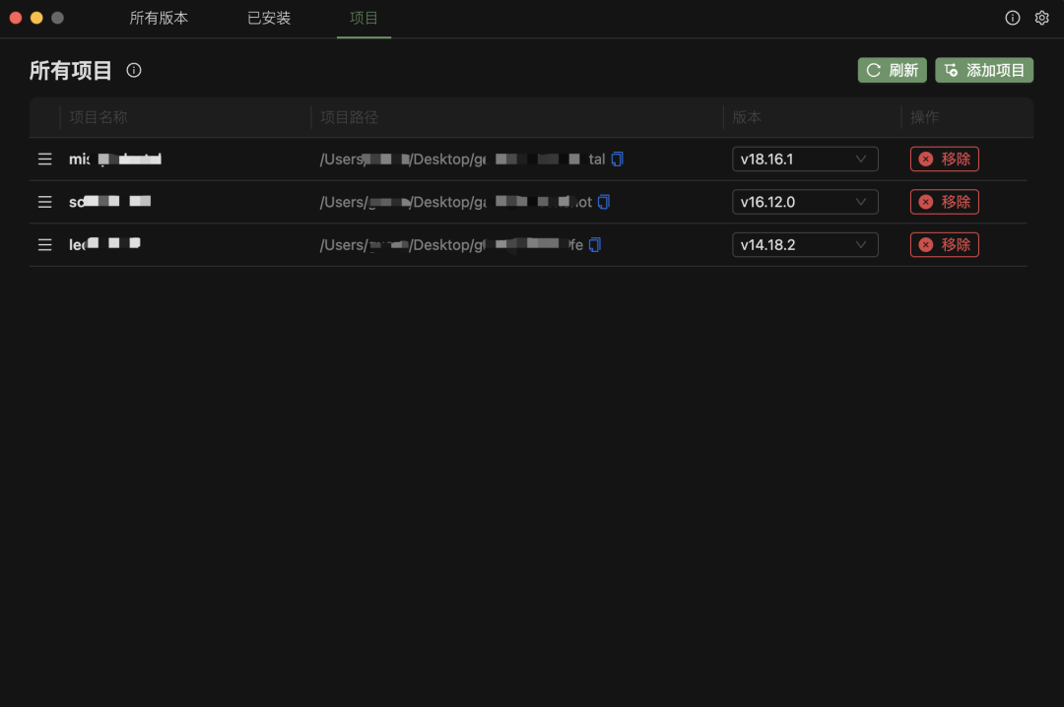Image resolution: width=1064 pixels, height=707 pixels.
Task: Switch to the 所有版本 tab
Action: (159, 19)
